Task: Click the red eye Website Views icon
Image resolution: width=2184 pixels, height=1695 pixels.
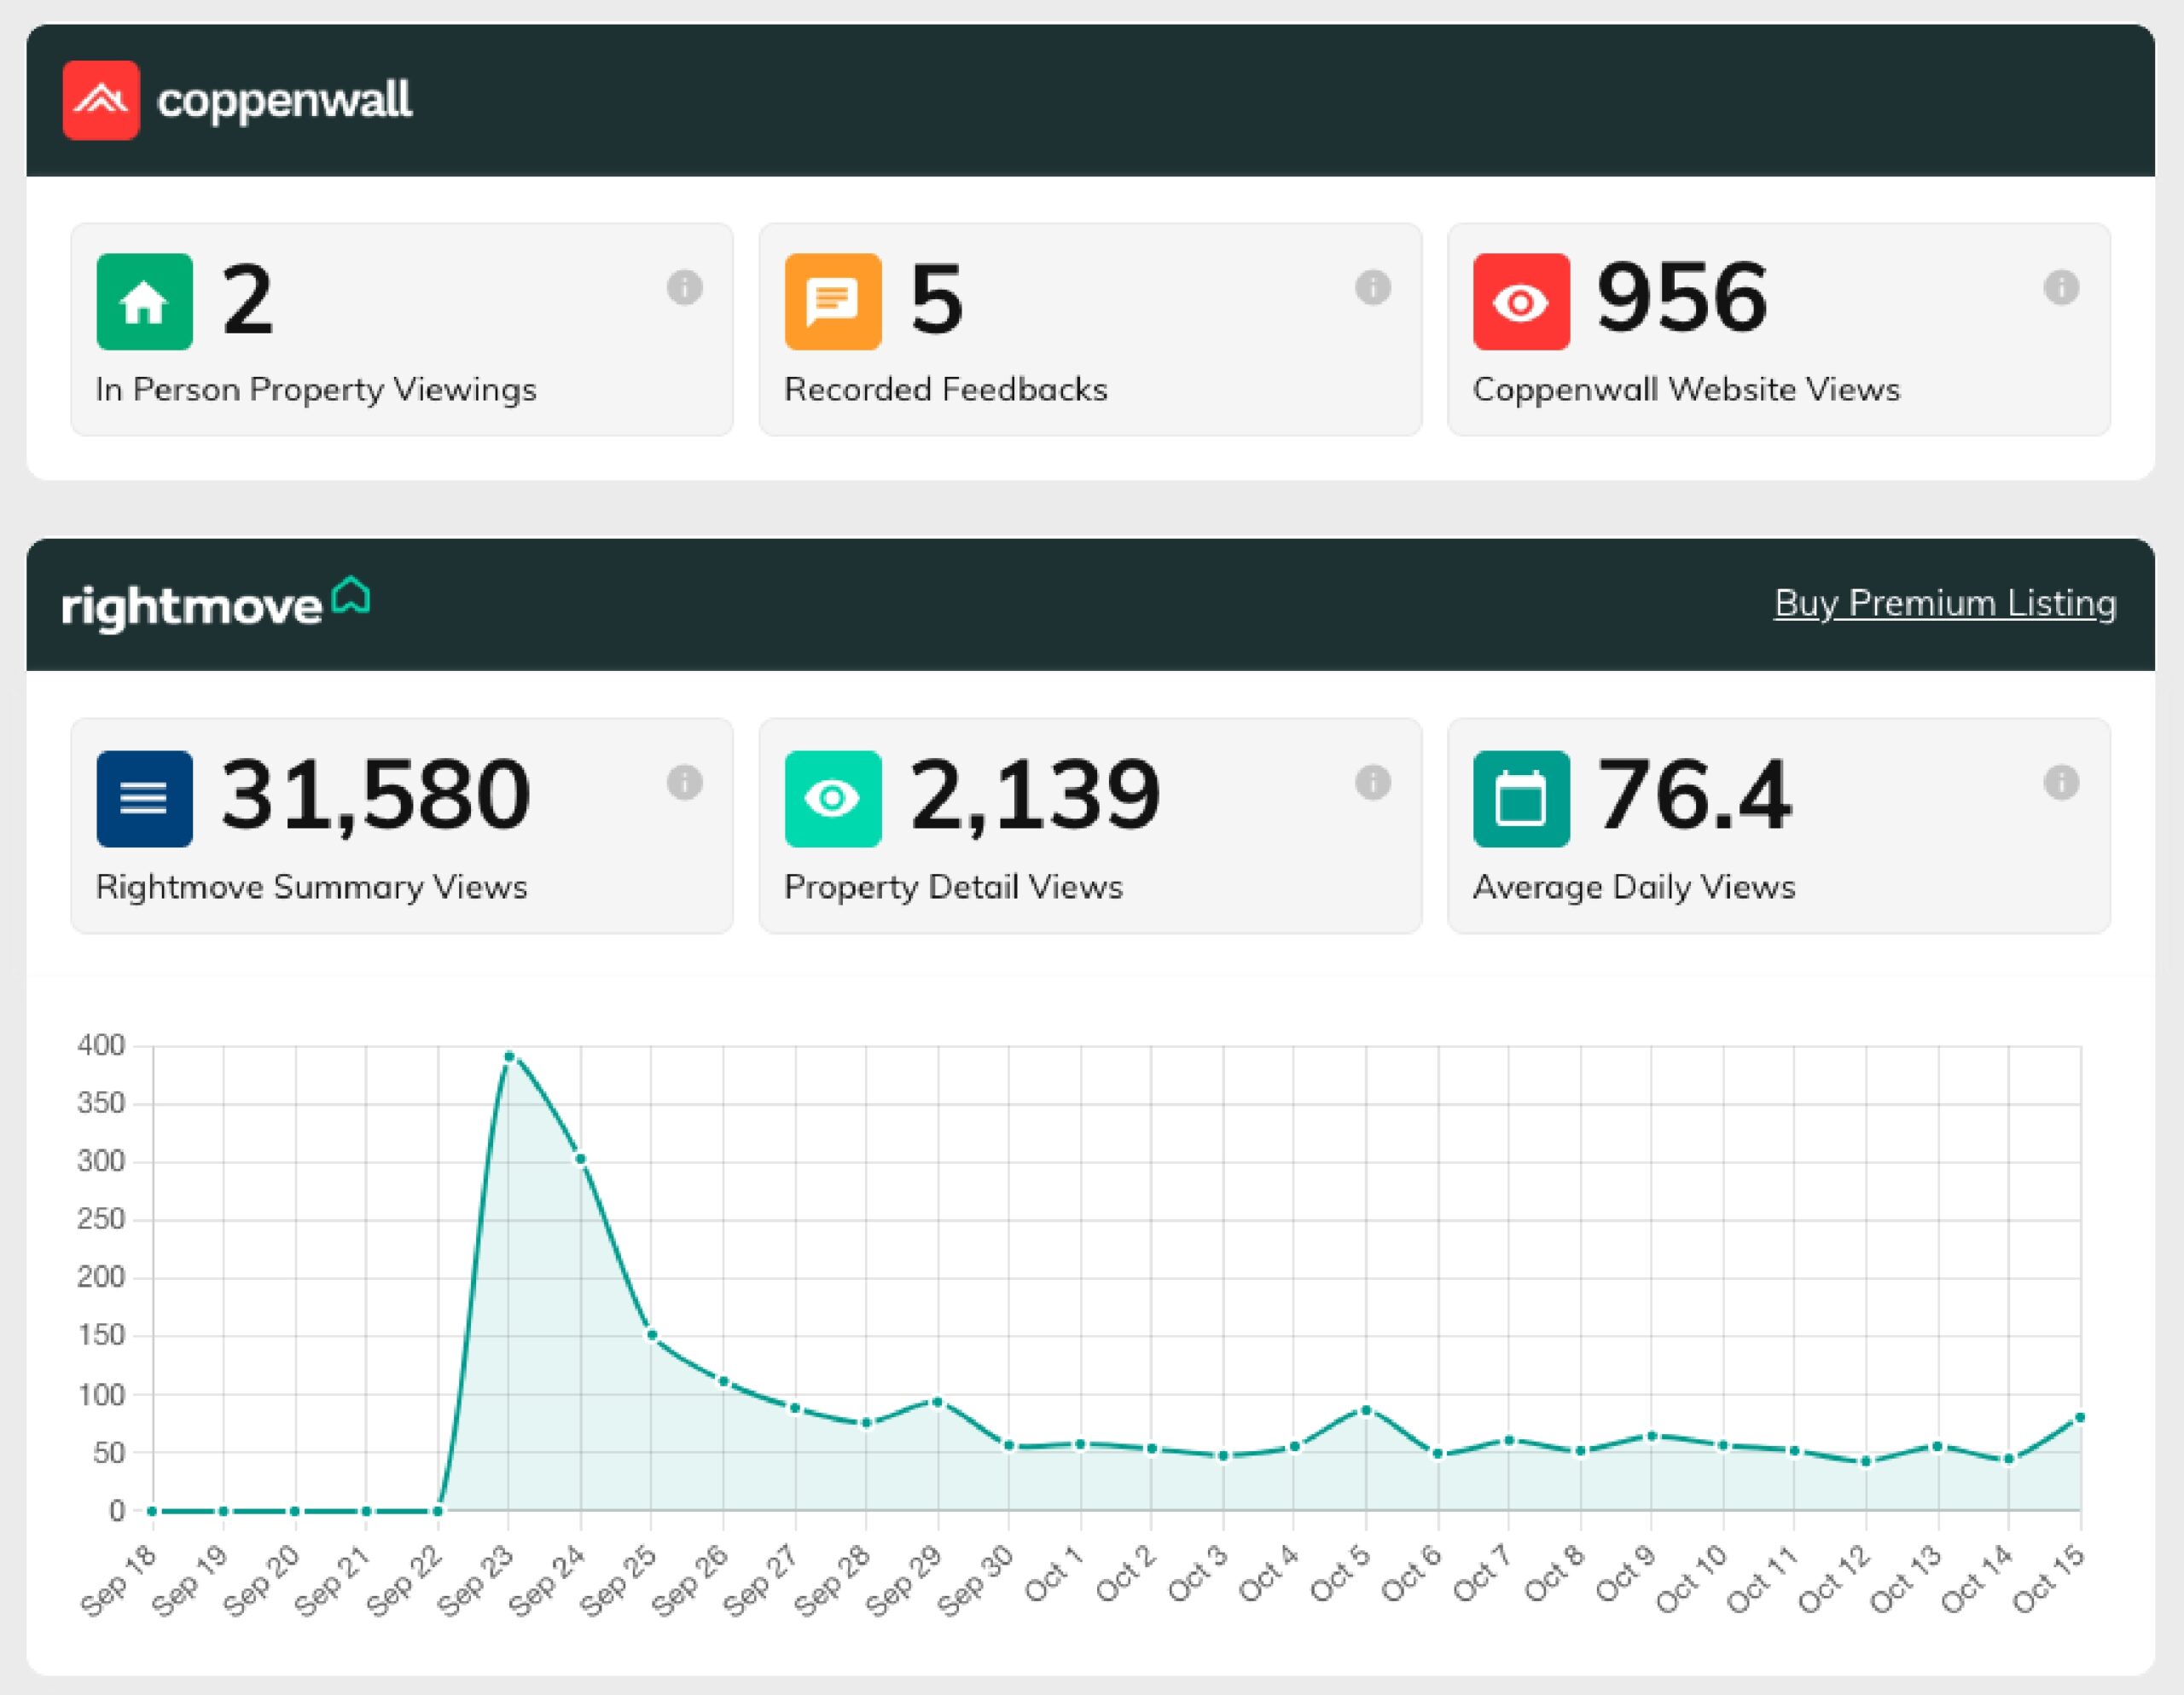Action: pyautogui.click(x=1521, y=302)
